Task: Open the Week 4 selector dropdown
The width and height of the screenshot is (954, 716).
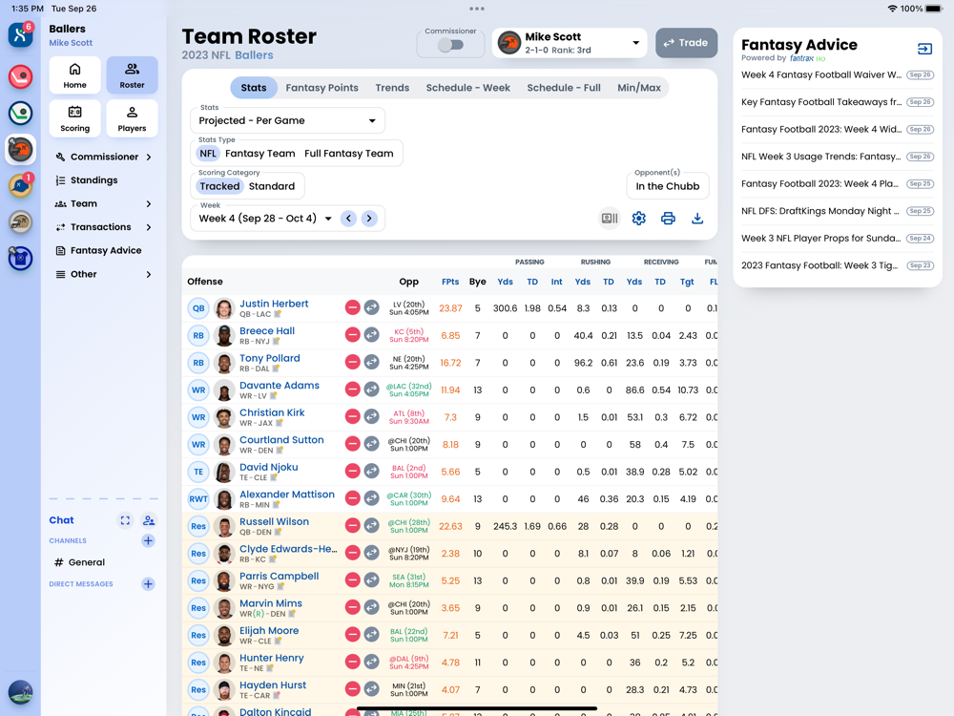Action: pyautogui.click(x=264, y=219)
